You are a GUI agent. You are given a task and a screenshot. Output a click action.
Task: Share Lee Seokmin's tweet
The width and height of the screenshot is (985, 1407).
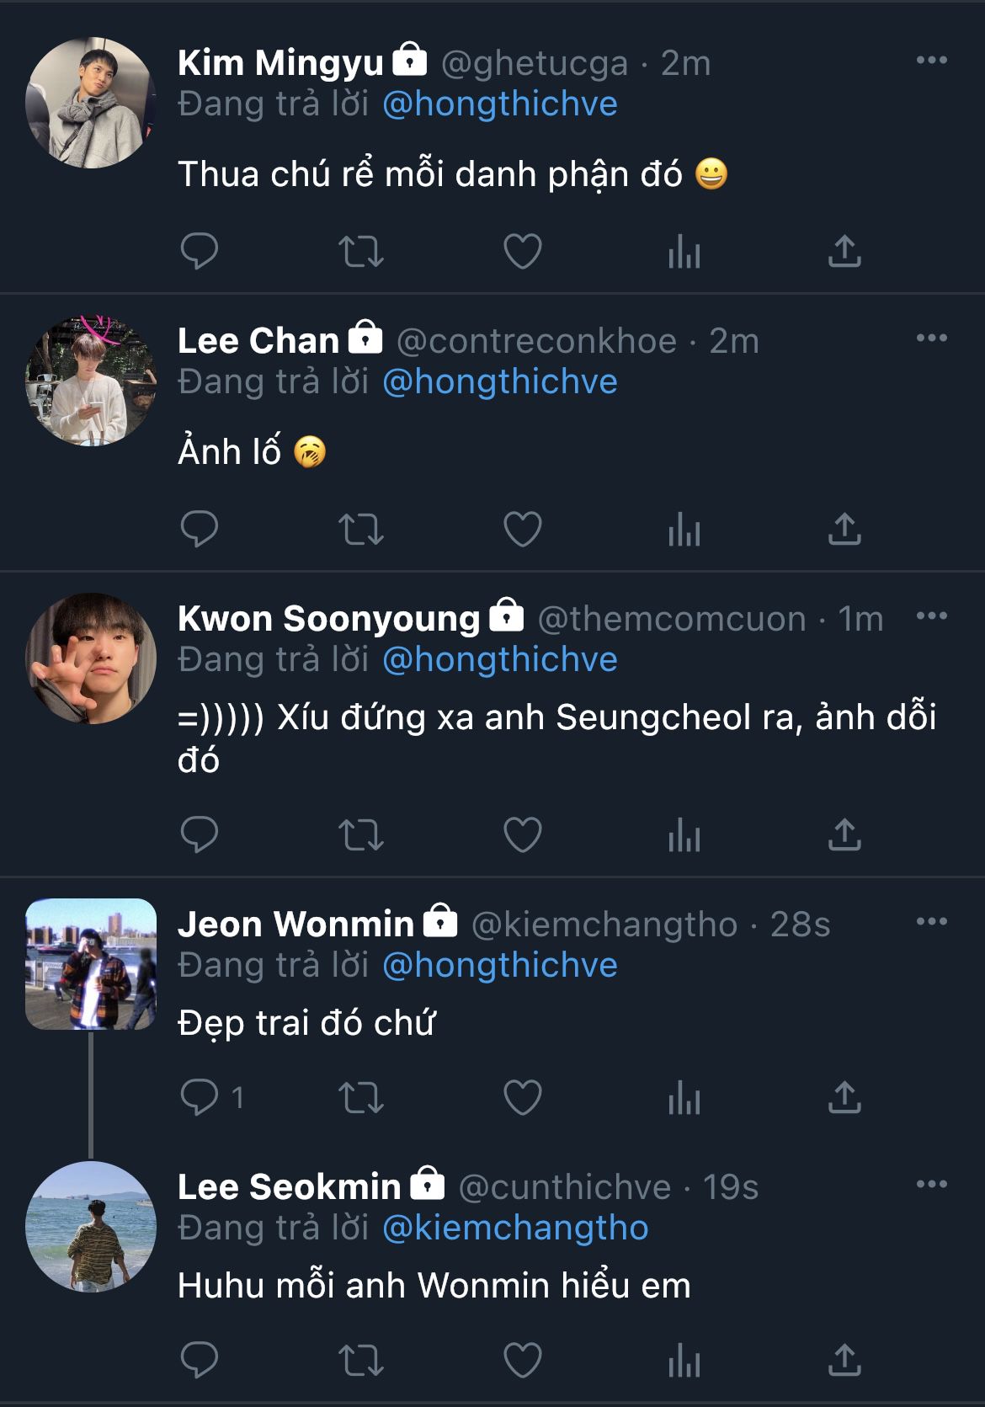844,1360
